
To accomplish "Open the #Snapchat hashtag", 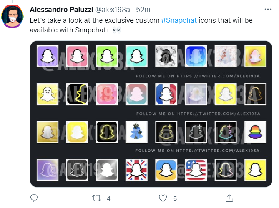I will tap(179, 20).
